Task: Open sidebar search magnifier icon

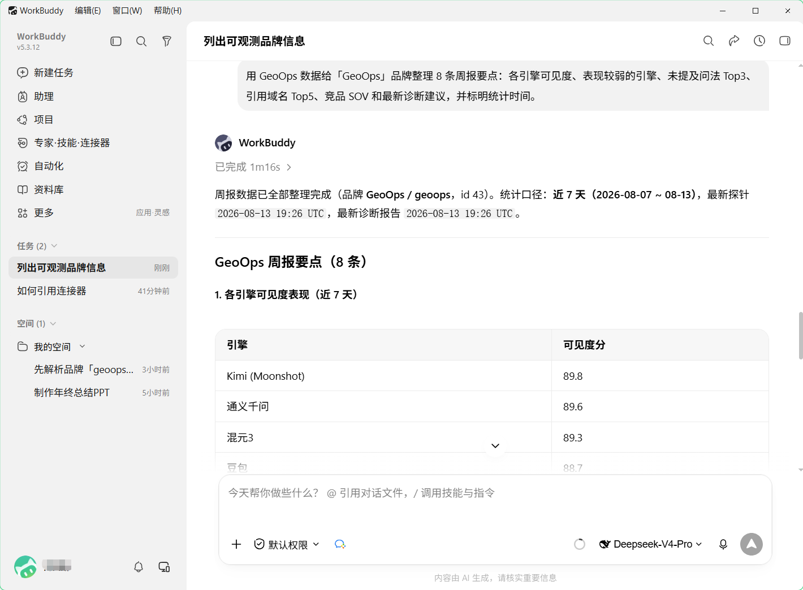Action: pos(141,41)
